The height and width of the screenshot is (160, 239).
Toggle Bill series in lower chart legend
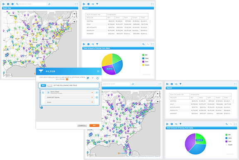point(228,135)
